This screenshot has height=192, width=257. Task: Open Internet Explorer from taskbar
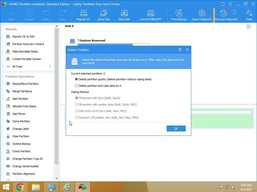tap(67, 187)
